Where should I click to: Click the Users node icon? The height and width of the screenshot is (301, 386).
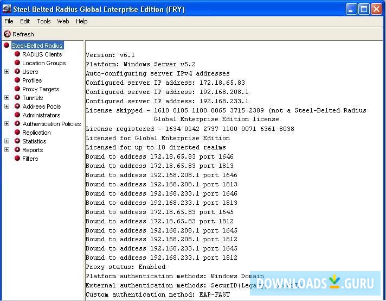[17, 71]
